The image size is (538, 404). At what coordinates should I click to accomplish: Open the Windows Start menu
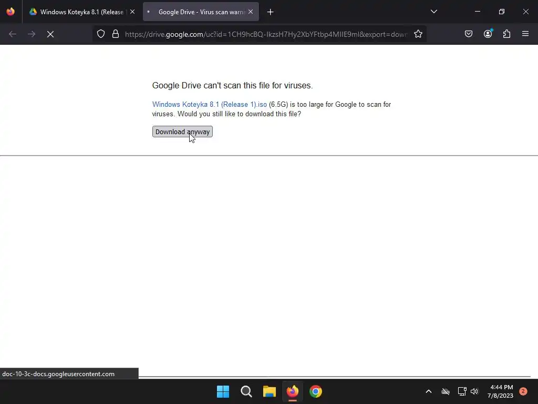(x=223, y=391)
